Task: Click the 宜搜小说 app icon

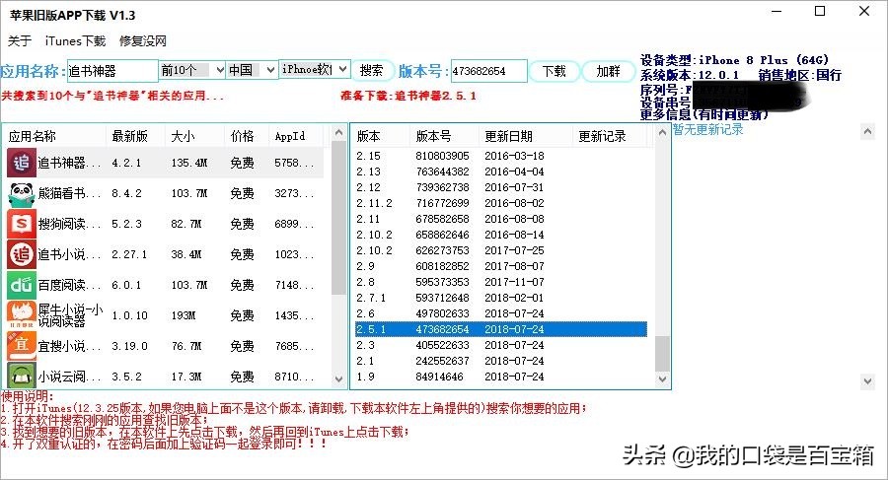Action: (x=22, y=346)
